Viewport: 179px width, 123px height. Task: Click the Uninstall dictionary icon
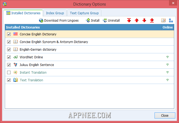pos(105,21)
